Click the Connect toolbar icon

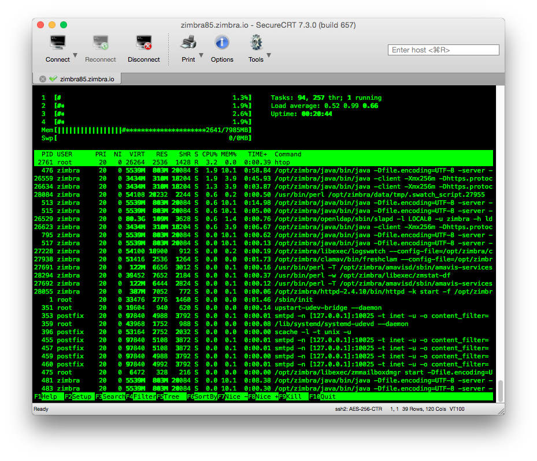58,43
